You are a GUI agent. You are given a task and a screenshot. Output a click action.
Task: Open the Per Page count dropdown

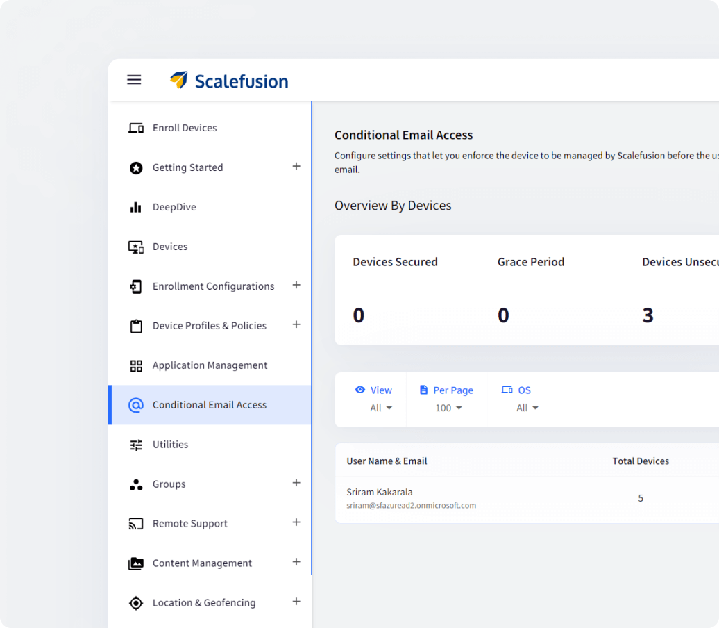(x=447, y=408)
